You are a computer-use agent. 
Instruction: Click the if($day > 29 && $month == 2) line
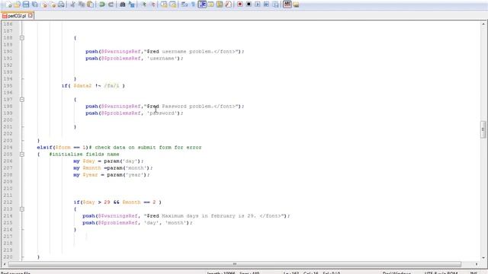(117, 202)
